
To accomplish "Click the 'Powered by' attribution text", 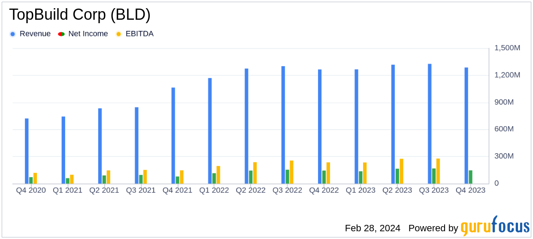I will pyautogui.click(x=433, y=228).
